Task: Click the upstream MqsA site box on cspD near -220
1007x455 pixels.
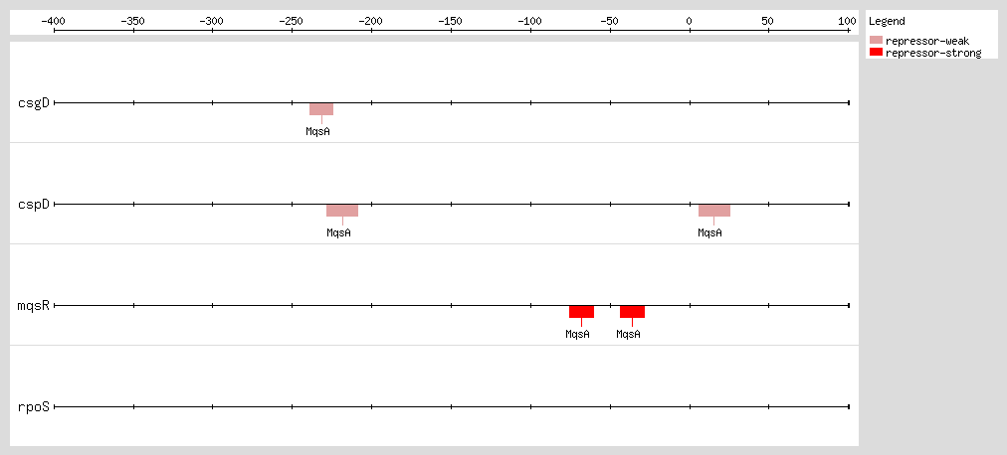Action: tap(342, 211)
